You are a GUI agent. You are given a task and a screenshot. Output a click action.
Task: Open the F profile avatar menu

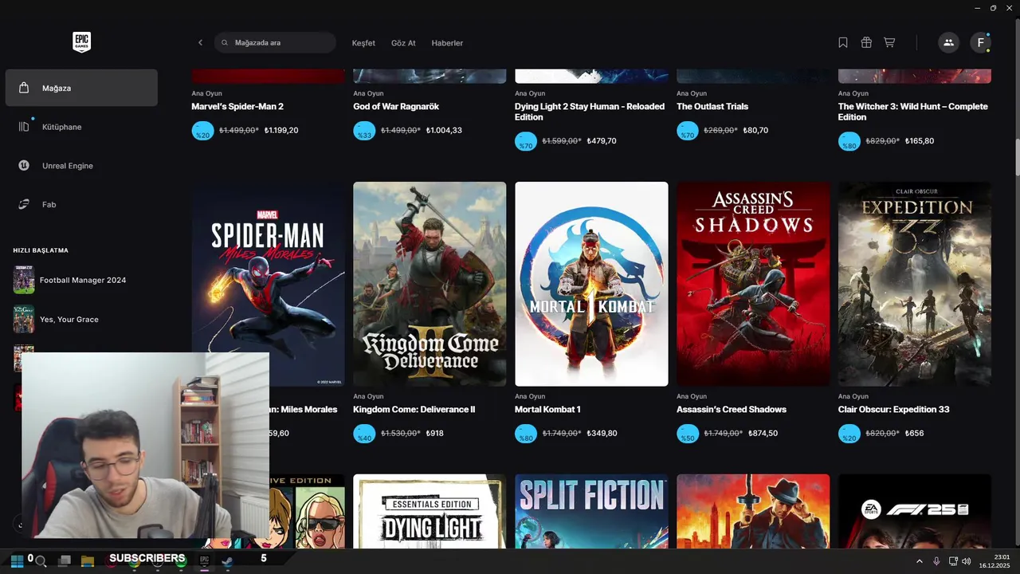(980, 42)
